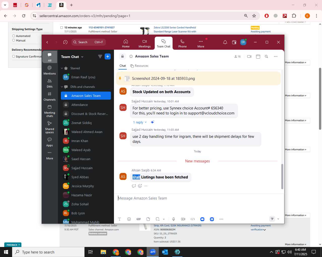Collapse the DMs and channels section
This screenshot has height=257, width=322.
(x=62, y=87)
